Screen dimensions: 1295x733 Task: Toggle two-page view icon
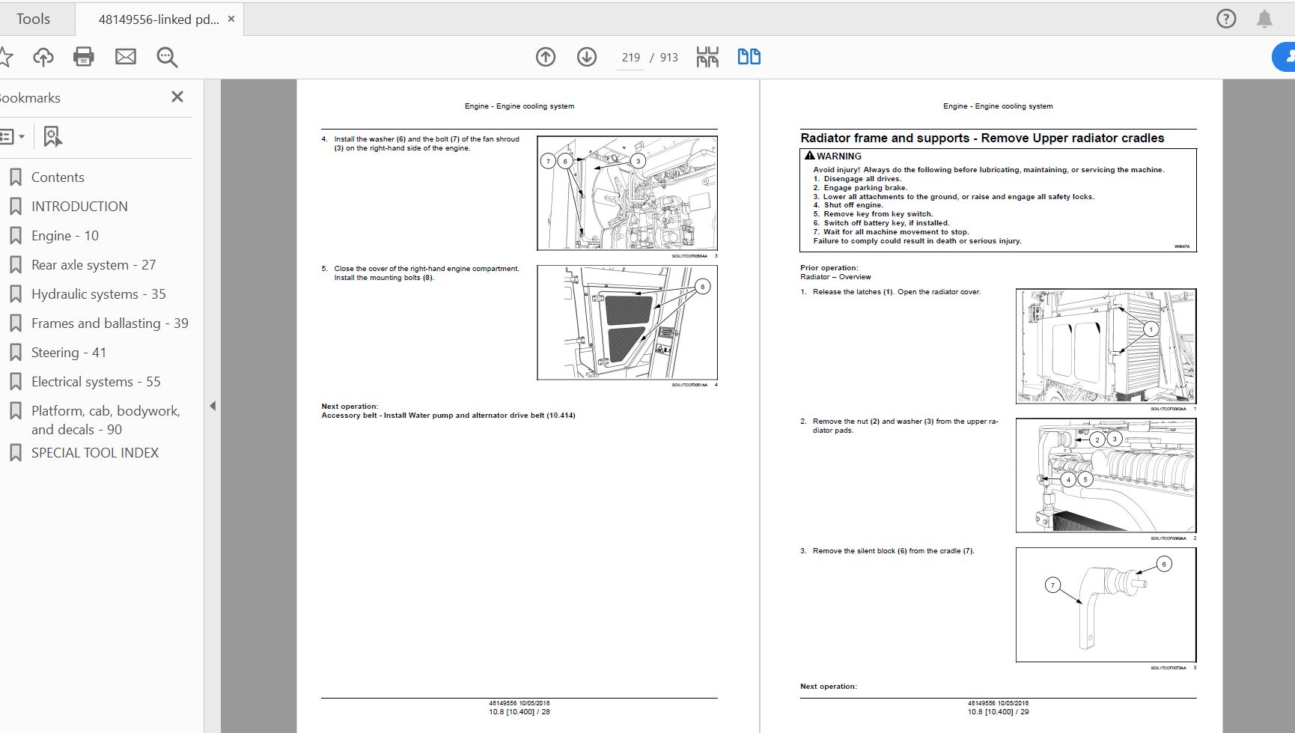(749, 57)
